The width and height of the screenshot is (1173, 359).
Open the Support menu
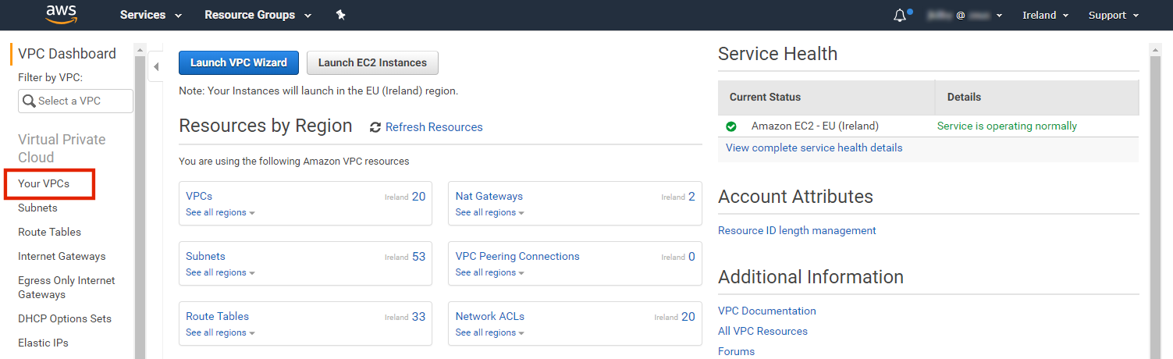(1113, 15)
